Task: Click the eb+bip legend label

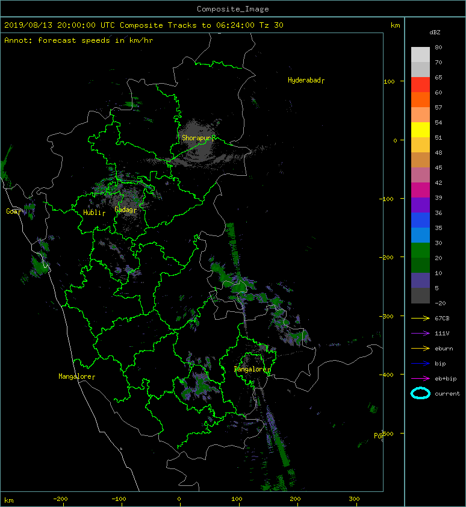Action: pyautogui.click(x=446, y=379)
